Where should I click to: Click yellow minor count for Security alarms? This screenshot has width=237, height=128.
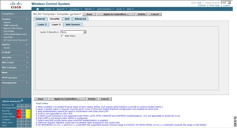[29, 111]
